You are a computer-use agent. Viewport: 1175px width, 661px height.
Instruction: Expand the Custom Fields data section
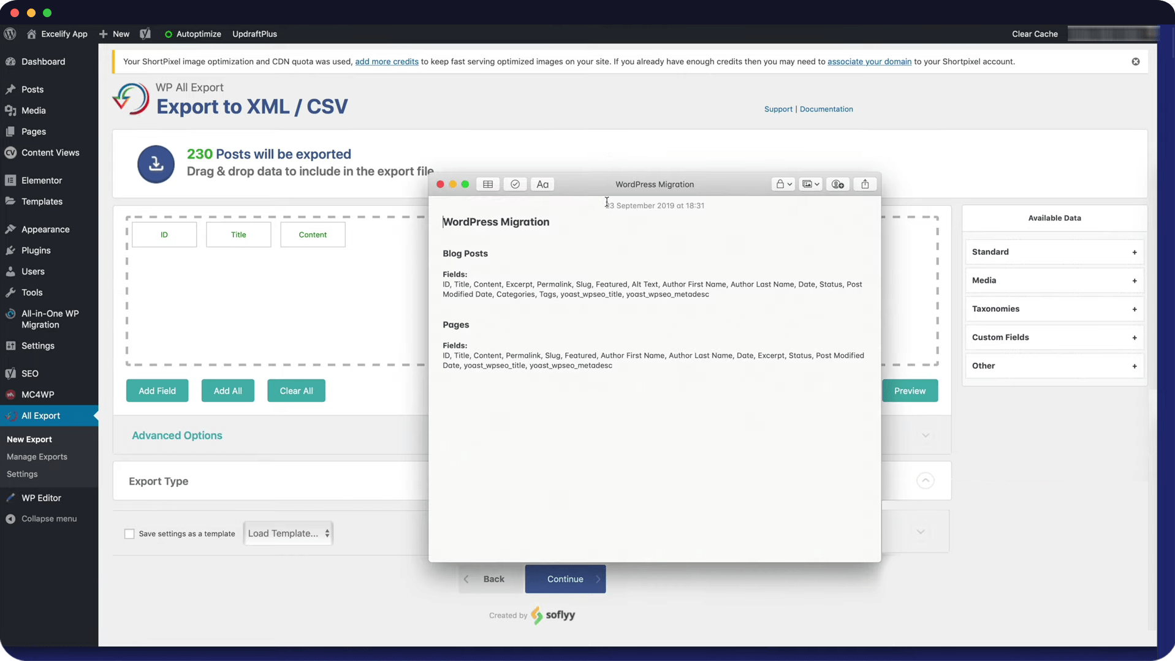pyautogui.click(x=1054, y=338)
